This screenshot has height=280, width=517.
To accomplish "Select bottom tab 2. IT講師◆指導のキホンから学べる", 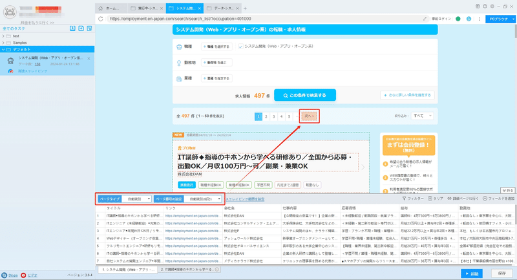I will click(189, 270).
